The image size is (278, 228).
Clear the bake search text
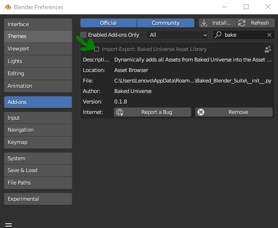(269, 35)
